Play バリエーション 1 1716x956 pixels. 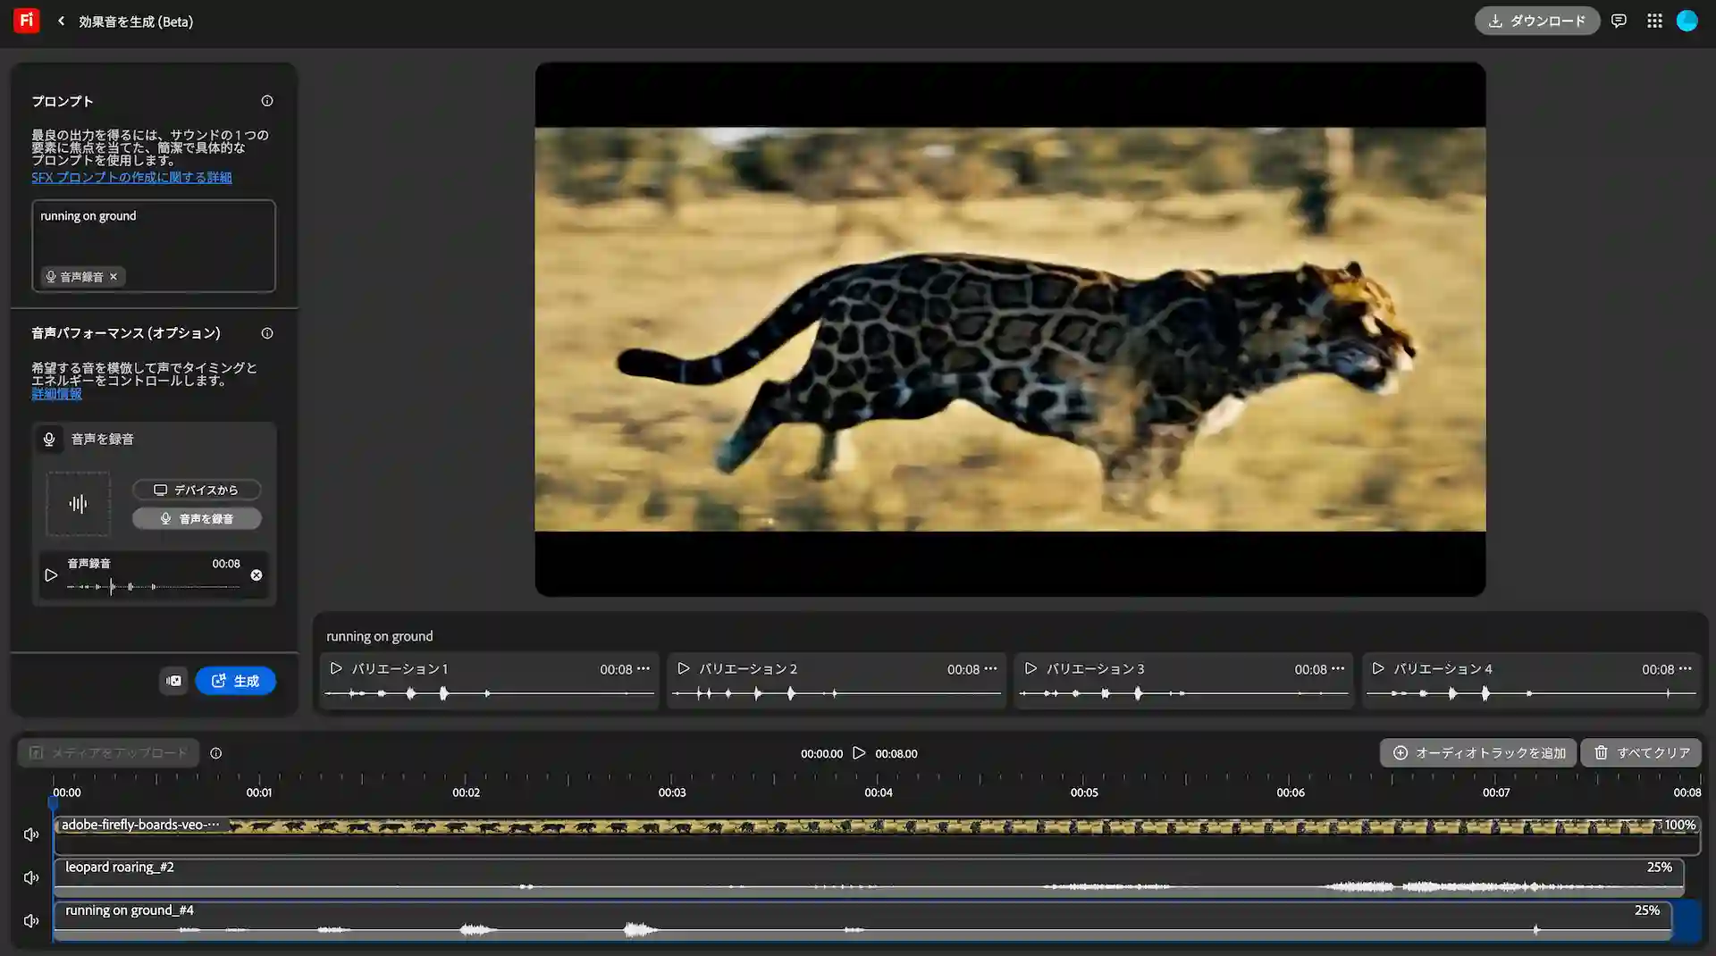tap(336, 668)
